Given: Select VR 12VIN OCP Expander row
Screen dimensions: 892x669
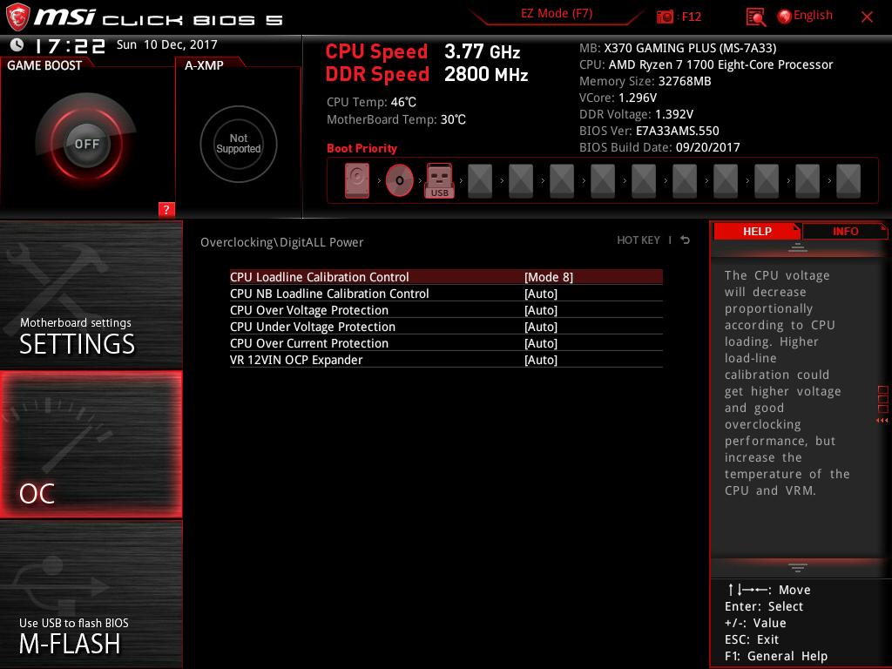Looking at the screenshot, I should (x=446, y=360).
